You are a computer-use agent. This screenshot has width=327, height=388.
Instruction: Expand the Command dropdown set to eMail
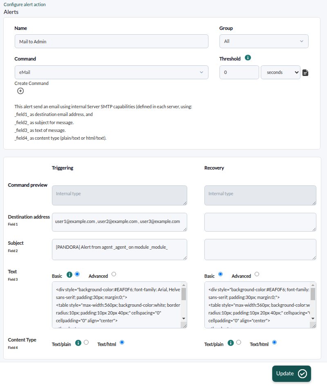pos(112,72)
